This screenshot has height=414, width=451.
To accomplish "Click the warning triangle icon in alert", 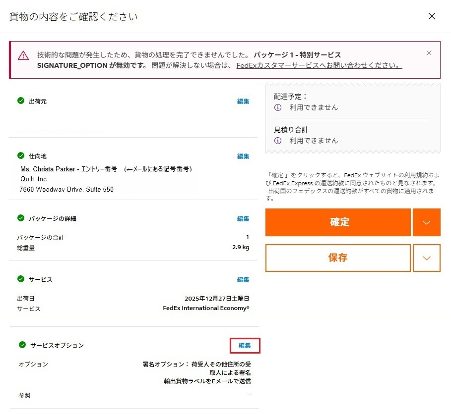I will (23, 55).
